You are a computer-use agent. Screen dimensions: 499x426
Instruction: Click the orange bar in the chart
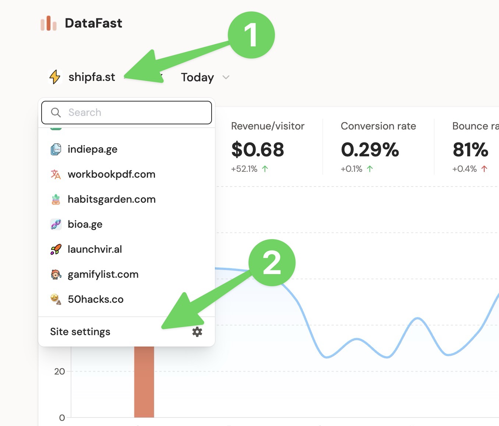pos(144,382)
